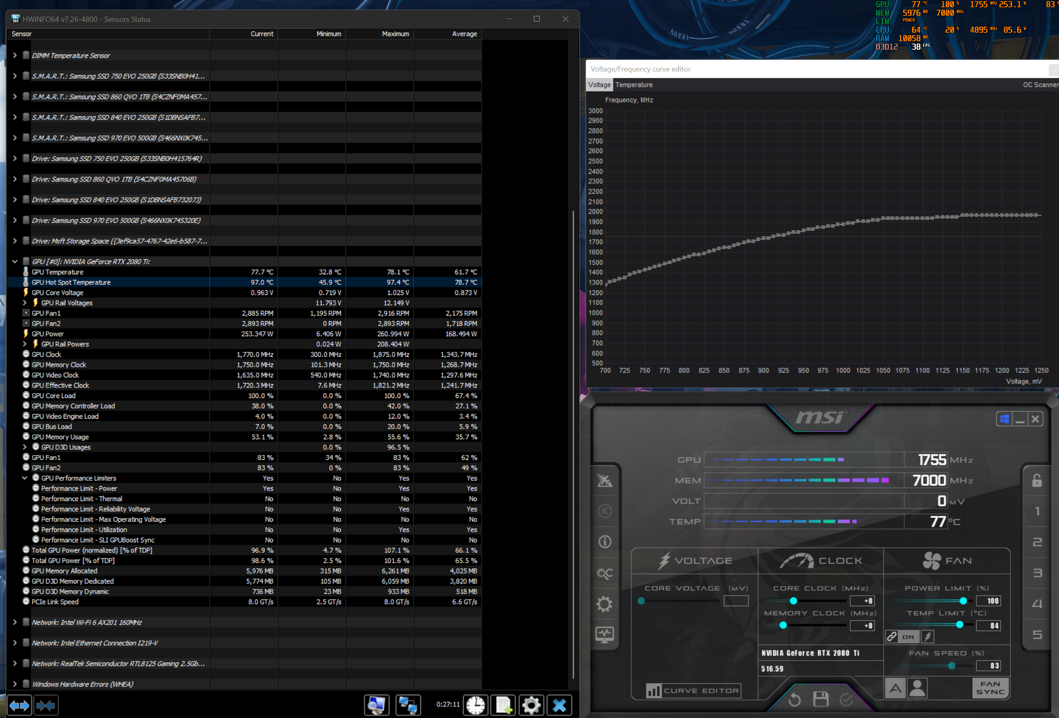Collapse the GPU NVIDIA GeForce RTX 2080 Ti group
Image resolution: width=1059 pixels, height=718 pixels.
(x=15, y=262)
